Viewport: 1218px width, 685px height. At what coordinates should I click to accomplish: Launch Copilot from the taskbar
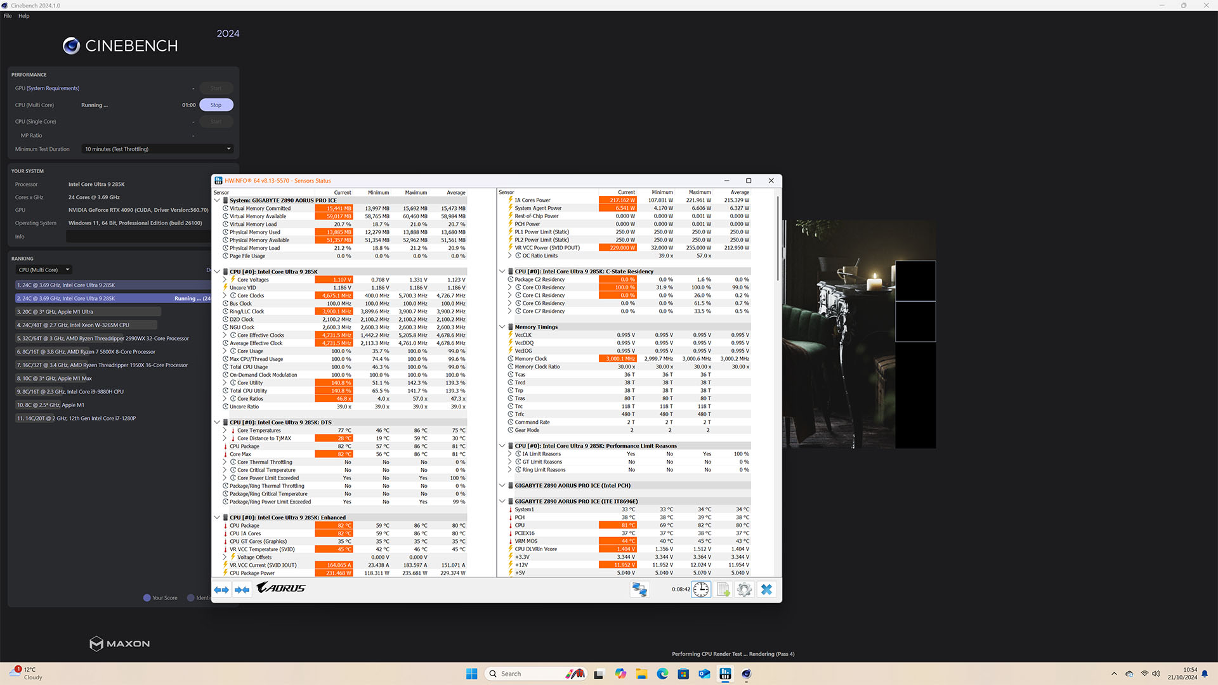pyautogui.click(x=620, y=674)
